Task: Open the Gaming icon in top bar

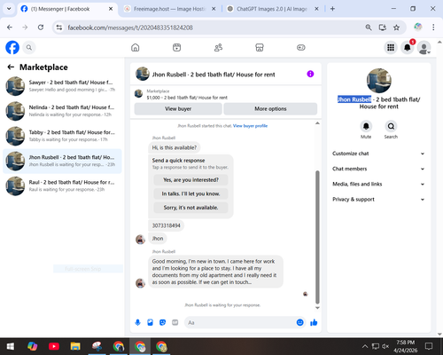Action: 301,47
